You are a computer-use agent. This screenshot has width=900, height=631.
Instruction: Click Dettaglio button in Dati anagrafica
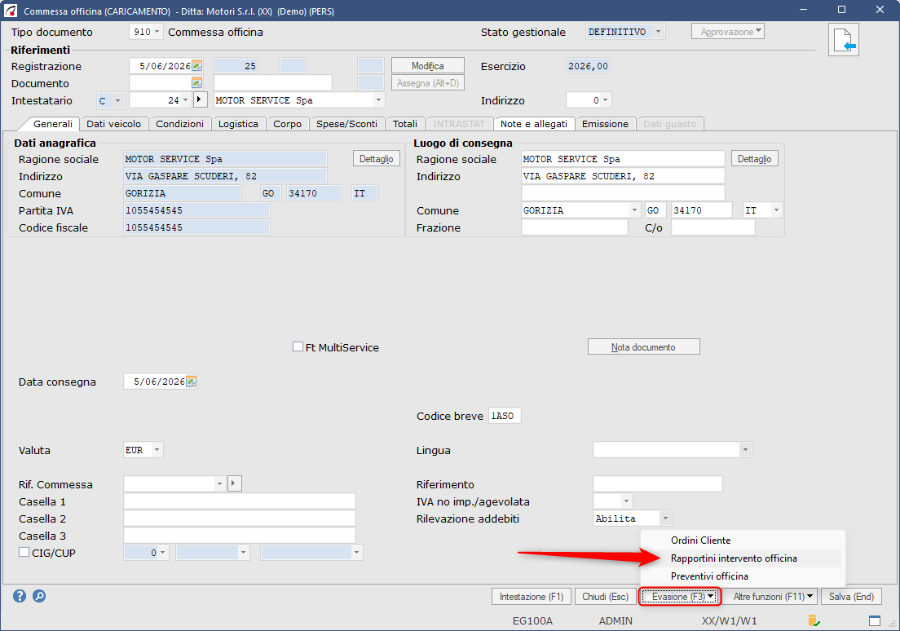click(x=377, y=159)
